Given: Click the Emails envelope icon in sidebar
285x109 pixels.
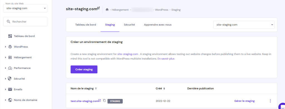Looking at the screenshot, I should pos(10,89).
